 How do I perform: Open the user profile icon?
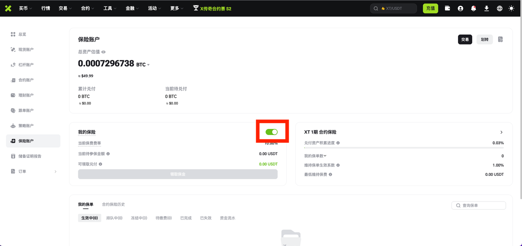pyautogui.click(x=460, y=8)
